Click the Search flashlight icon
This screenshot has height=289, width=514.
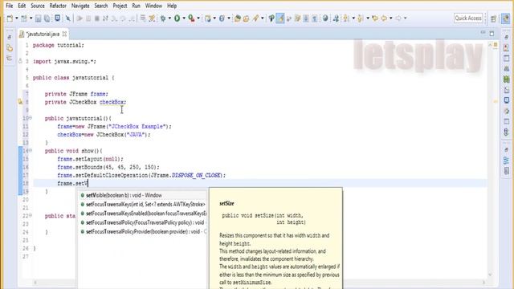coord(255,18)
